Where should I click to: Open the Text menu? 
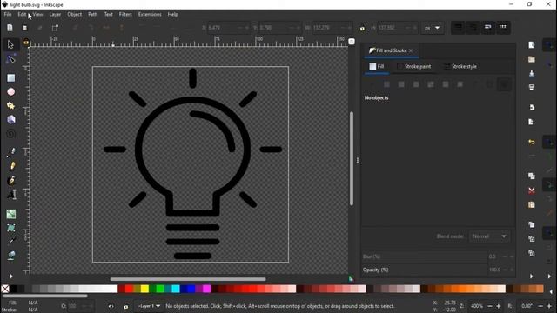tap(108, 15)
